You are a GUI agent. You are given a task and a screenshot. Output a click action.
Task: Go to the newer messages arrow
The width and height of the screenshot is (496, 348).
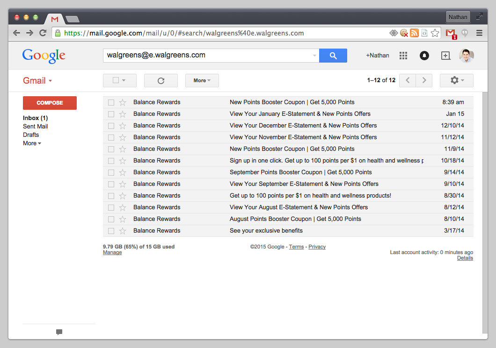pos(408,80)
